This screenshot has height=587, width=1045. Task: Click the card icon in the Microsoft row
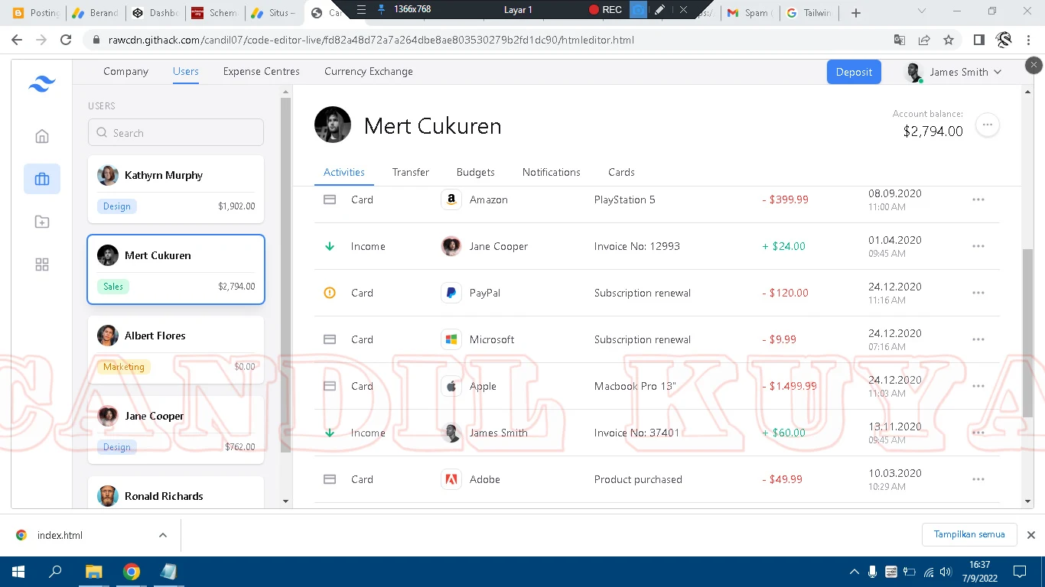(330, 339)
